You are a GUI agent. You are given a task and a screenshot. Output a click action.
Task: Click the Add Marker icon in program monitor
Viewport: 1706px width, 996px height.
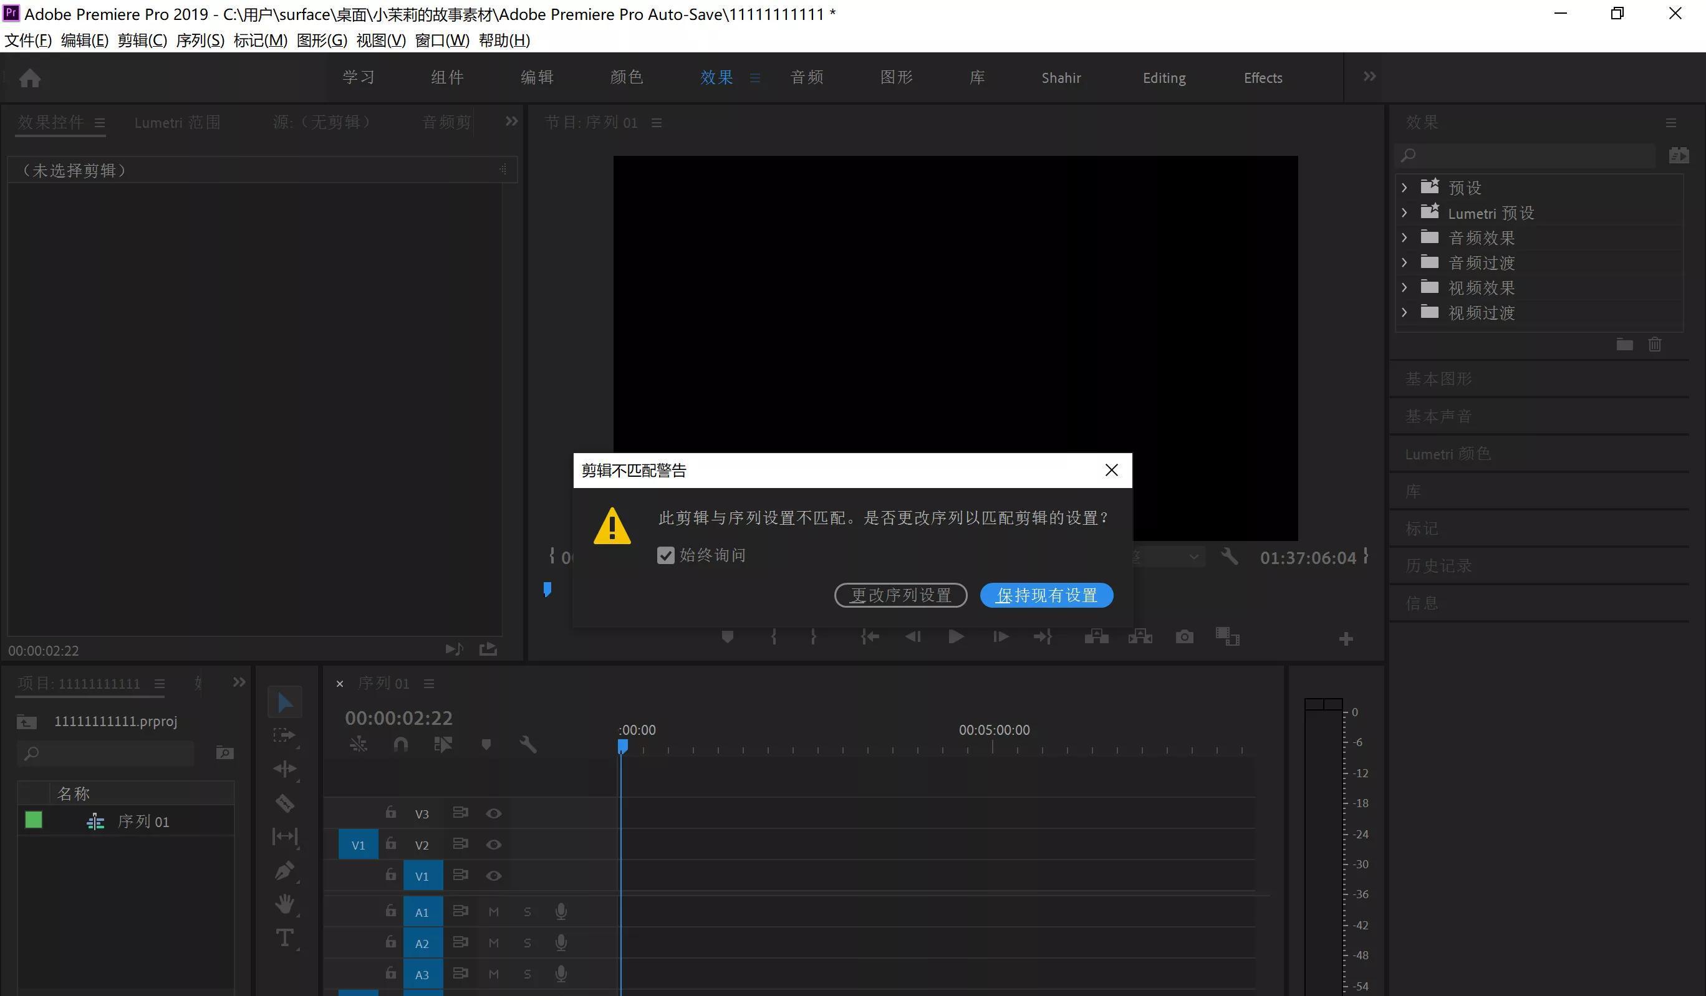727,638
